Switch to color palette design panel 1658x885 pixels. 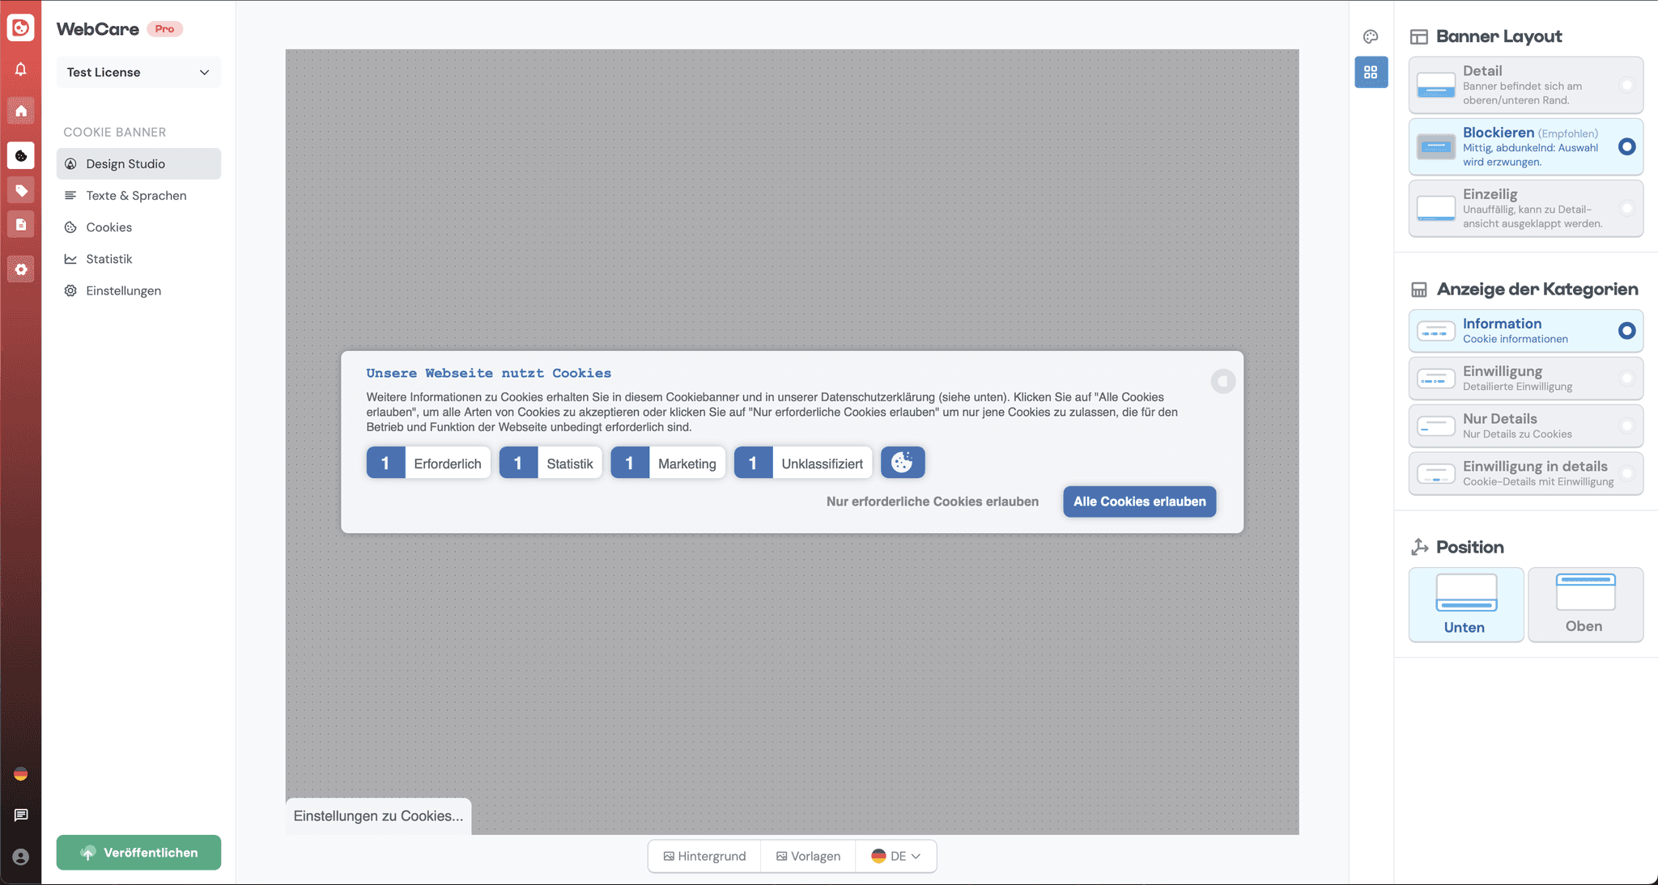point(1371,36)
